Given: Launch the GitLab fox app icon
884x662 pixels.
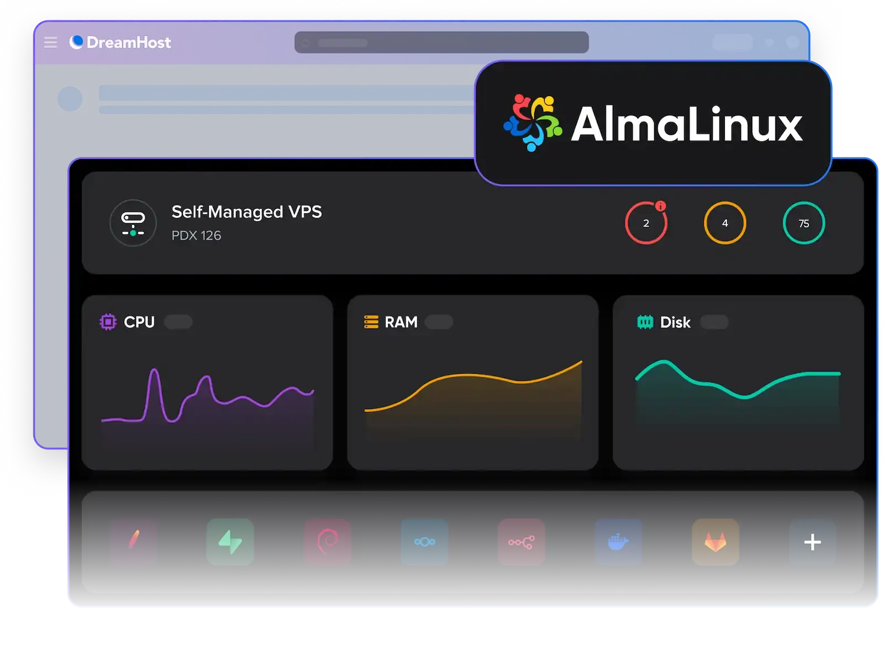Looking at the screenshot, I should [715, 542].
